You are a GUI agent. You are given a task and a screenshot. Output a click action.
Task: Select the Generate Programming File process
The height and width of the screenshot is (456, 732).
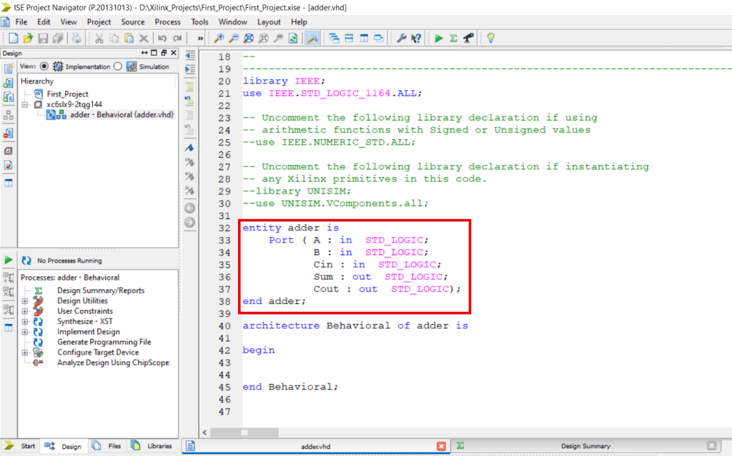coord(104,343)
